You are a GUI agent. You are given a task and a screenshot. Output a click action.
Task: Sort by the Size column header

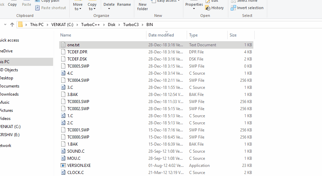(x=233, y=35)
